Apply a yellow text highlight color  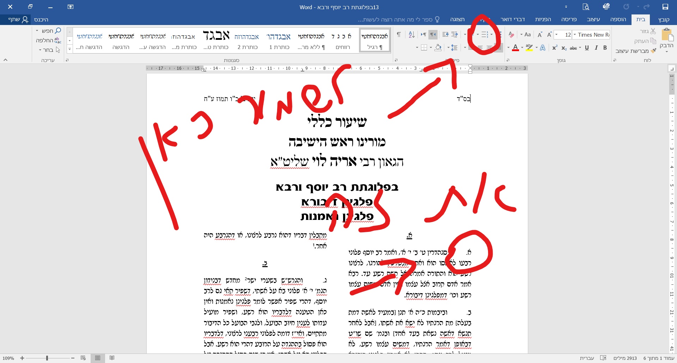coord(529,47)
